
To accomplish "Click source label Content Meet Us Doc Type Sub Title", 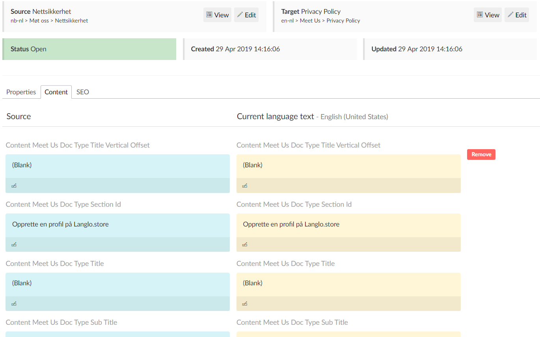I will [x=61, y=322].
